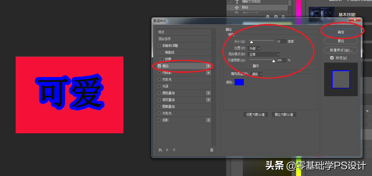372x176 pixels.
Task: Toggle the 叠印 overprint checkbox
Action: pyautogui.click(x=250, y=66)
